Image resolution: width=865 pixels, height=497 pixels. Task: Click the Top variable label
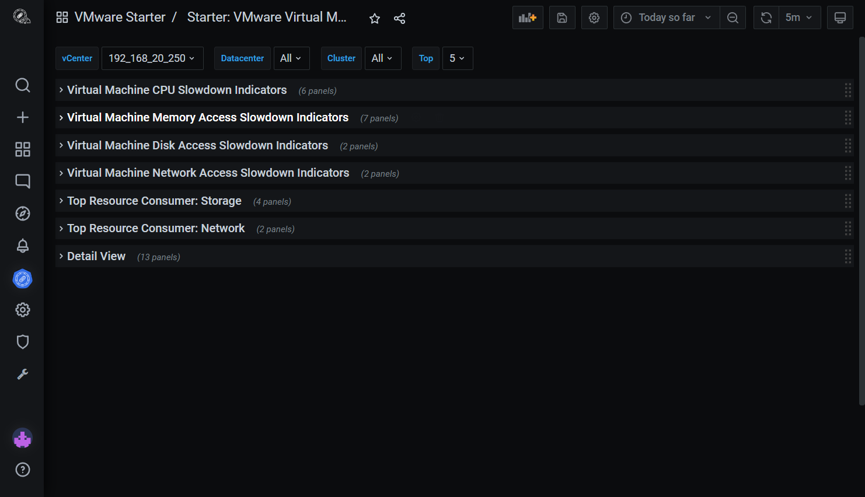click(426, 58)
